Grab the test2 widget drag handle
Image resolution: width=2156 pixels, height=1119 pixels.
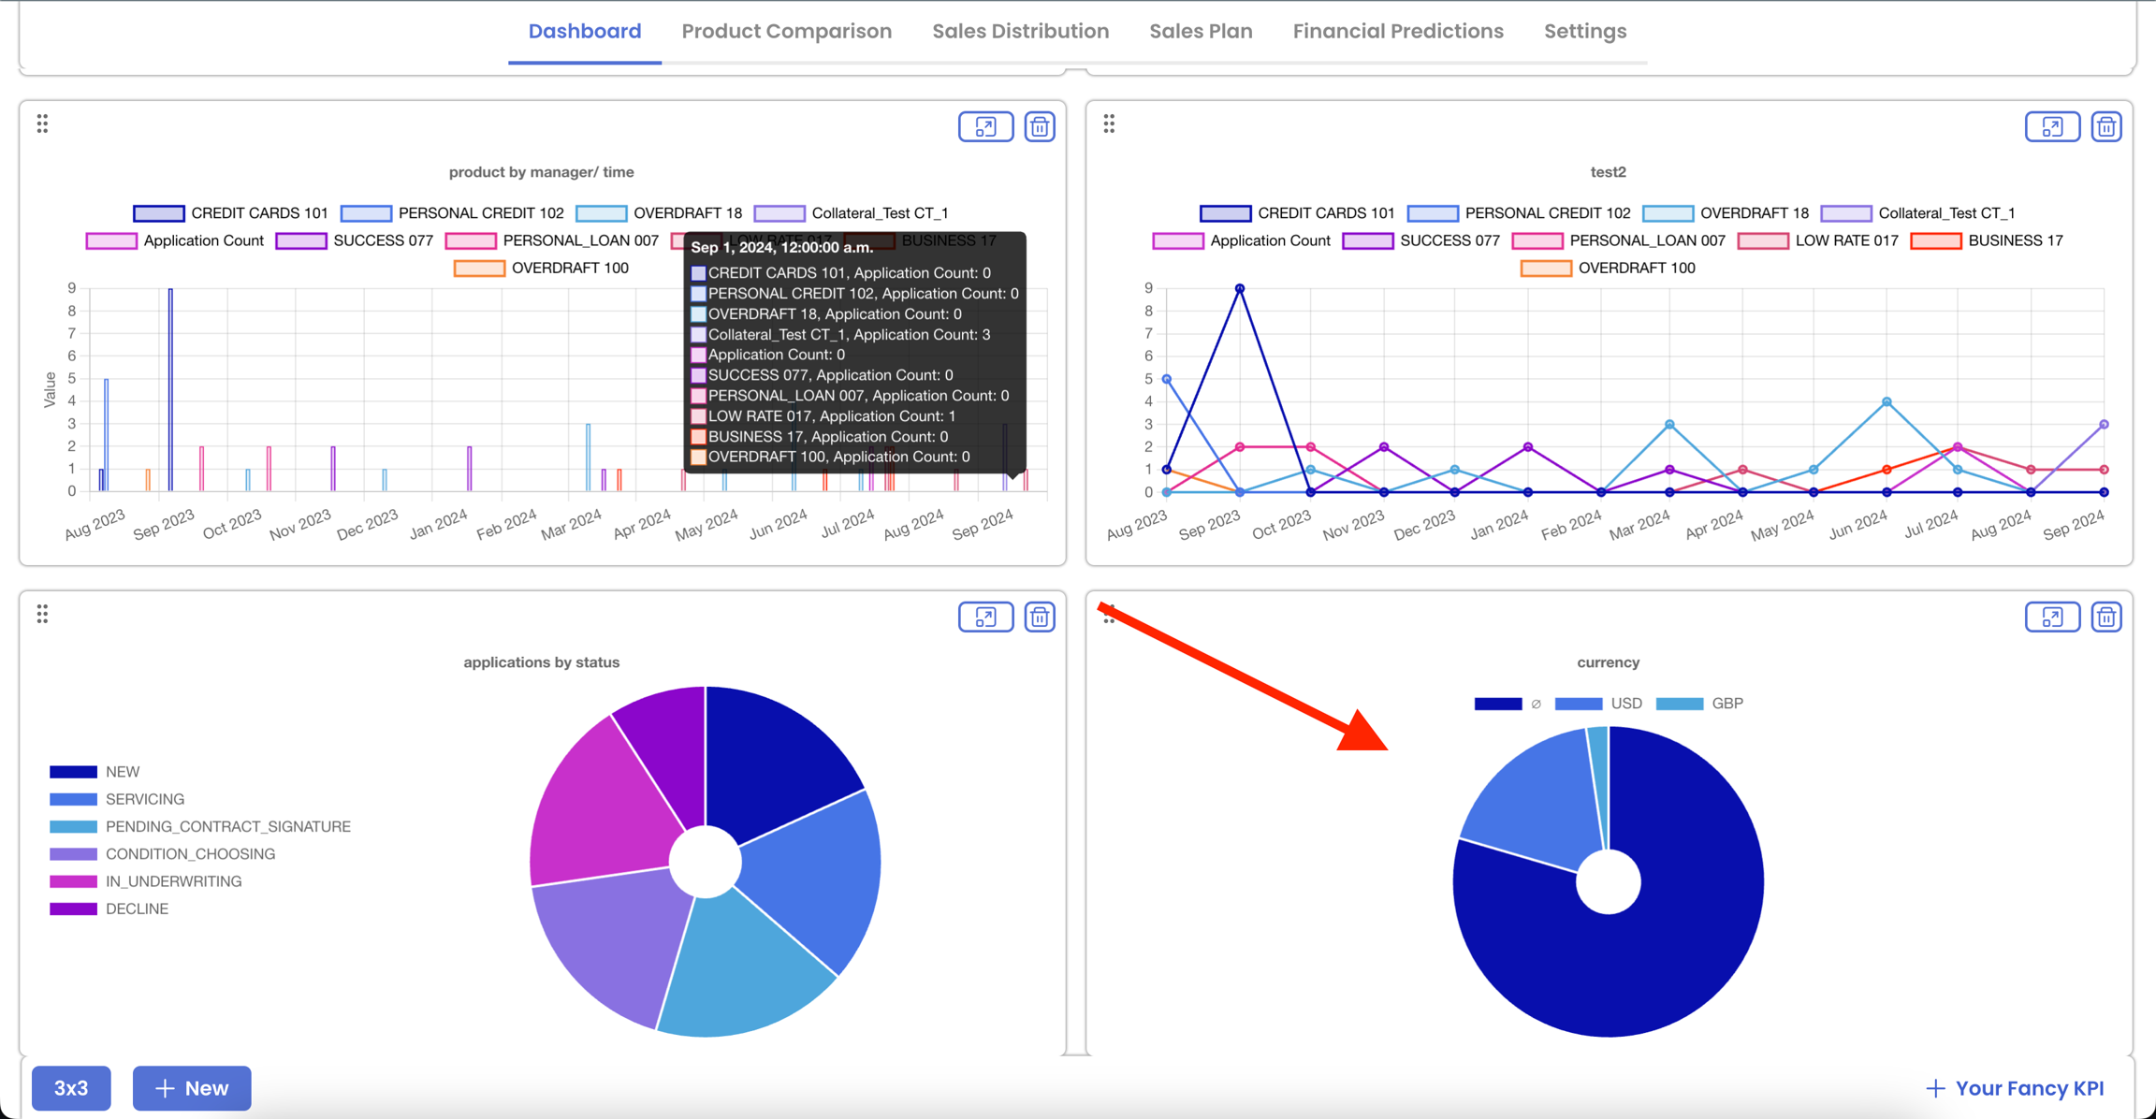[x=1109, y=124]
